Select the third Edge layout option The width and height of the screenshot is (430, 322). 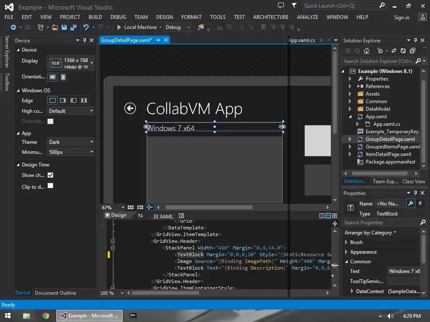(x=73, y=100)
